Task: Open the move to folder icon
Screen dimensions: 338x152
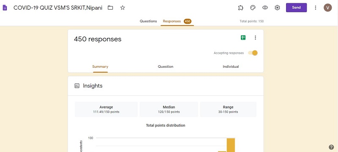Action: click(110, 8)
